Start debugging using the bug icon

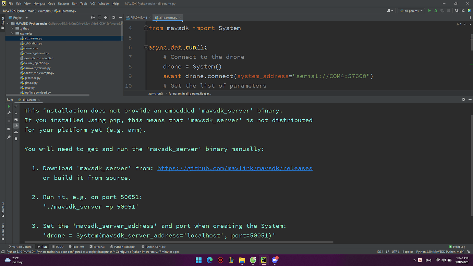(x=435, y=11)
